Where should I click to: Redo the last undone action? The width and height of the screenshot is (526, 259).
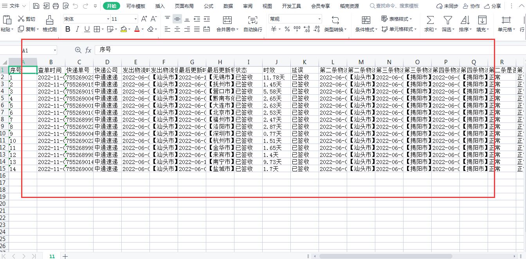point(85,6)
